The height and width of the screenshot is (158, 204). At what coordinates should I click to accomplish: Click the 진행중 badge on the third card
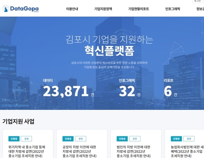(122, 139)
